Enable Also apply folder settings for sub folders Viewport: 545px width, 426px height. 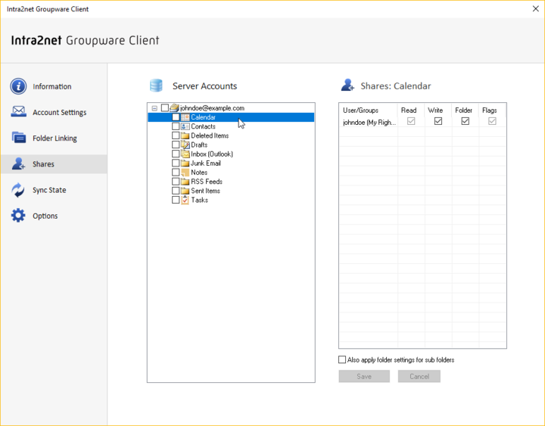click(x=342, y=359)
